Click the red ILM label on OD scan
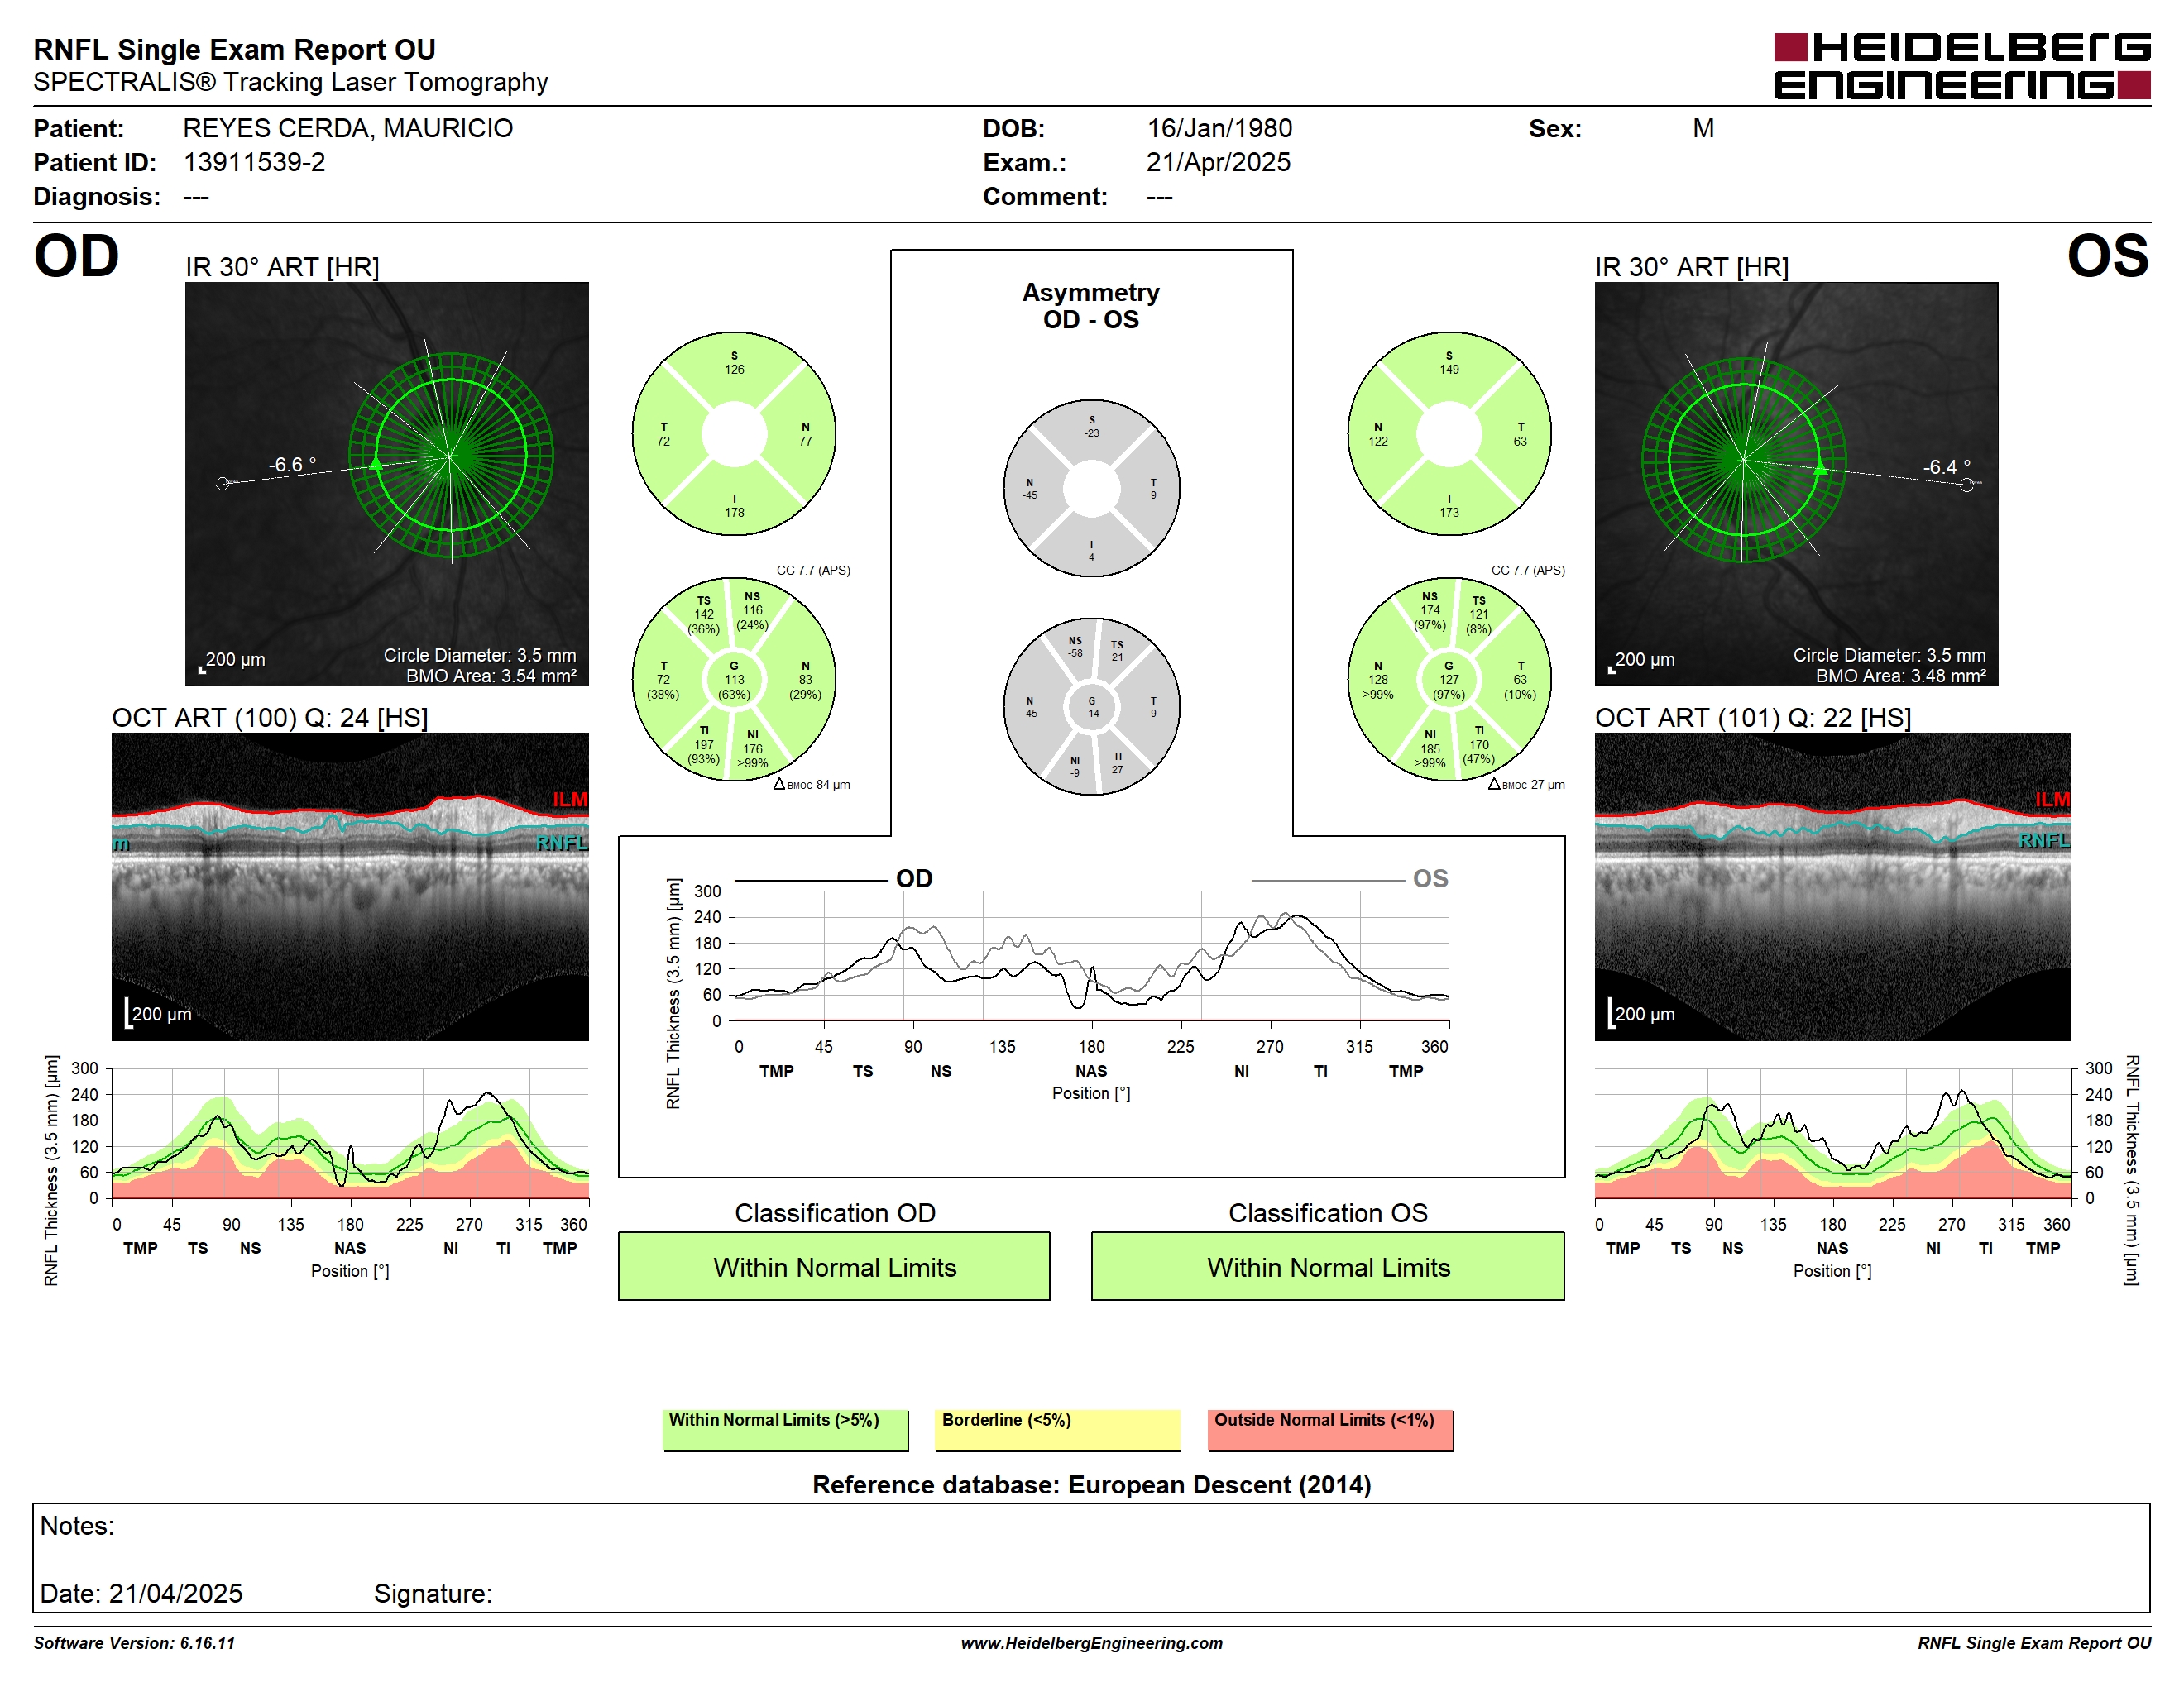This screenshot has width=2184, height=1687. (x=570, y=800)
